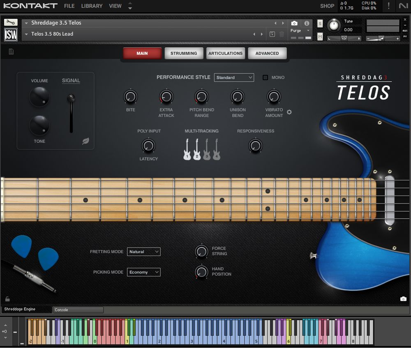Enable multi-tracking guitar 3
Viewport: 411px width, 348px height.
coord(207,149)
